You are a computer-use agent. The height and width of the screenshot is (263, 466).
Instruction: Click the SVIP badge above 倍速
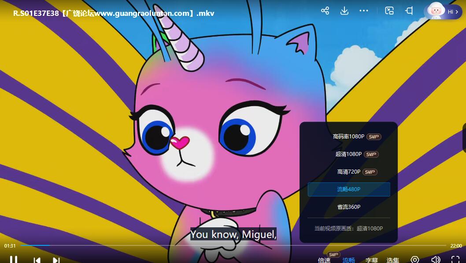(x=333, y=254)
